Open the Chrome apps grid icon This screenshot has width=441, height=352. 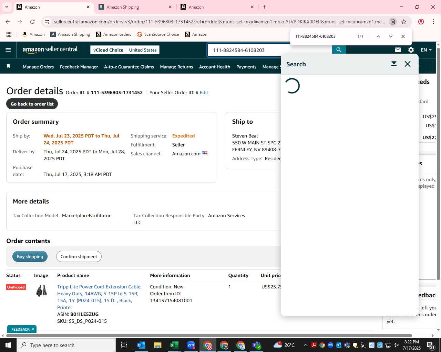coord(9,34)
